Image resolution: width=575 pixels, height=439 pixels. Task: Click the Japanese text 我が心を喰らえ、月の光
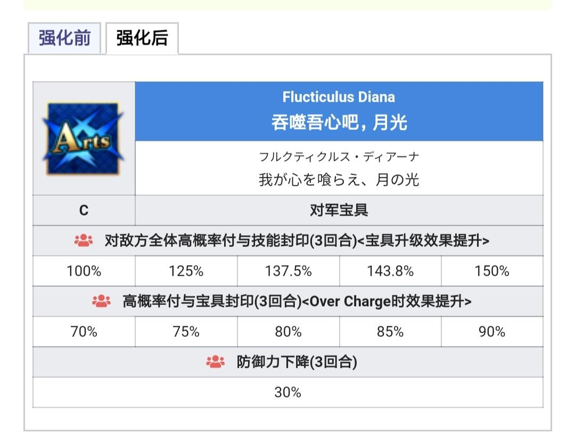point(339,180)
